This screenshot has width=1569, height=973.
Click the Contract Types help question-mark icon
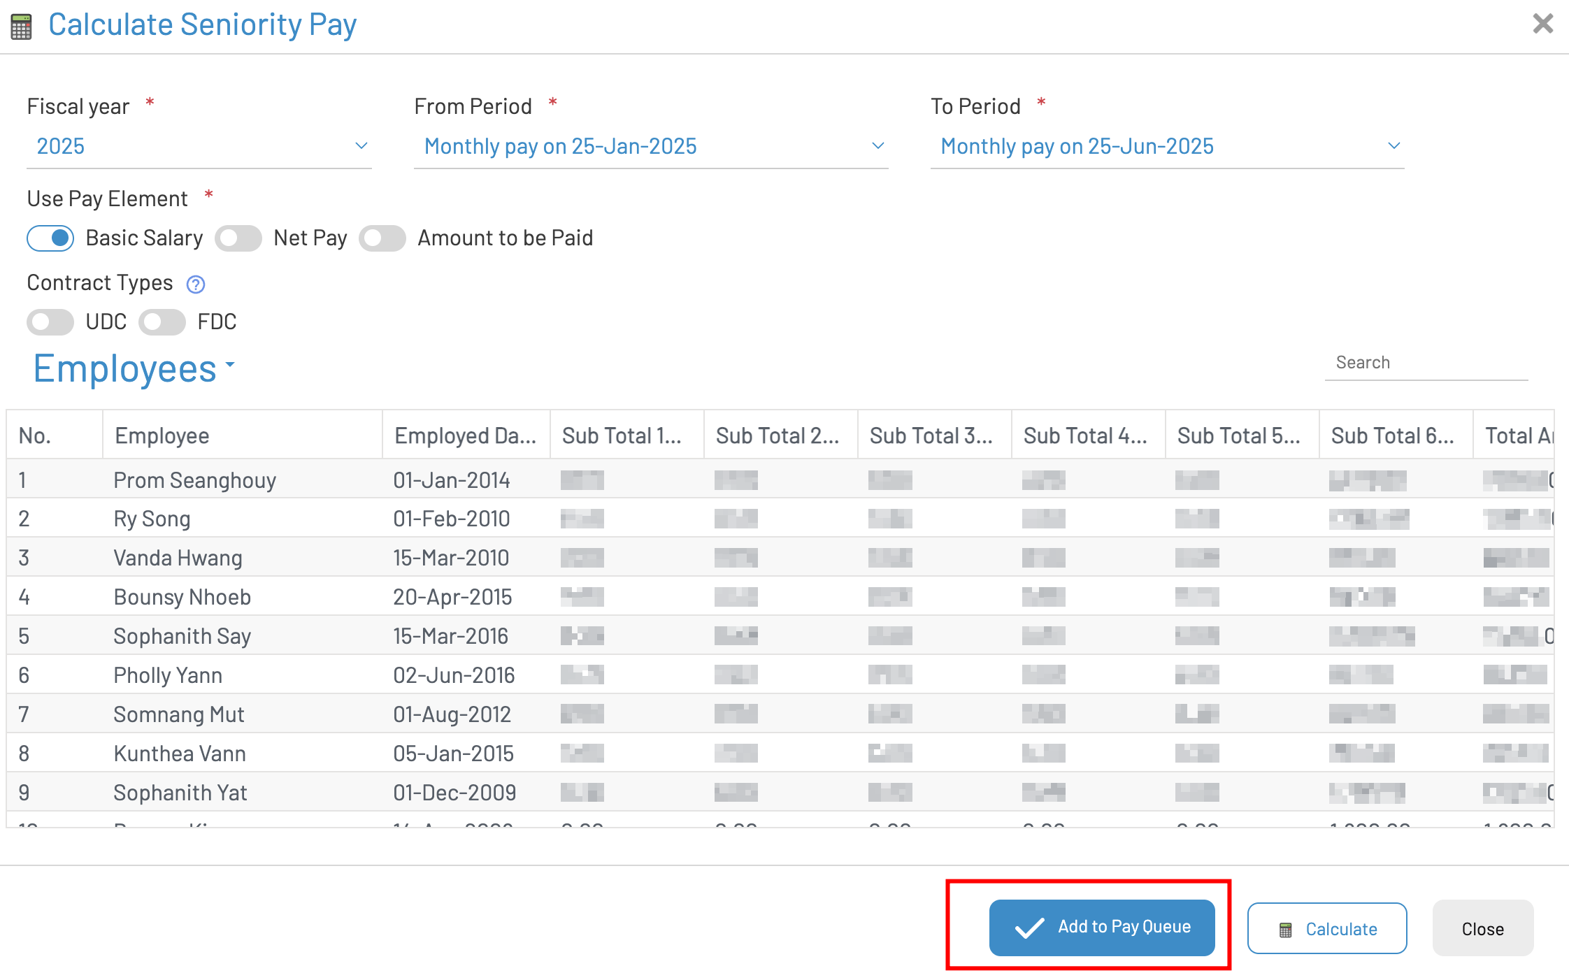(196, 284)
